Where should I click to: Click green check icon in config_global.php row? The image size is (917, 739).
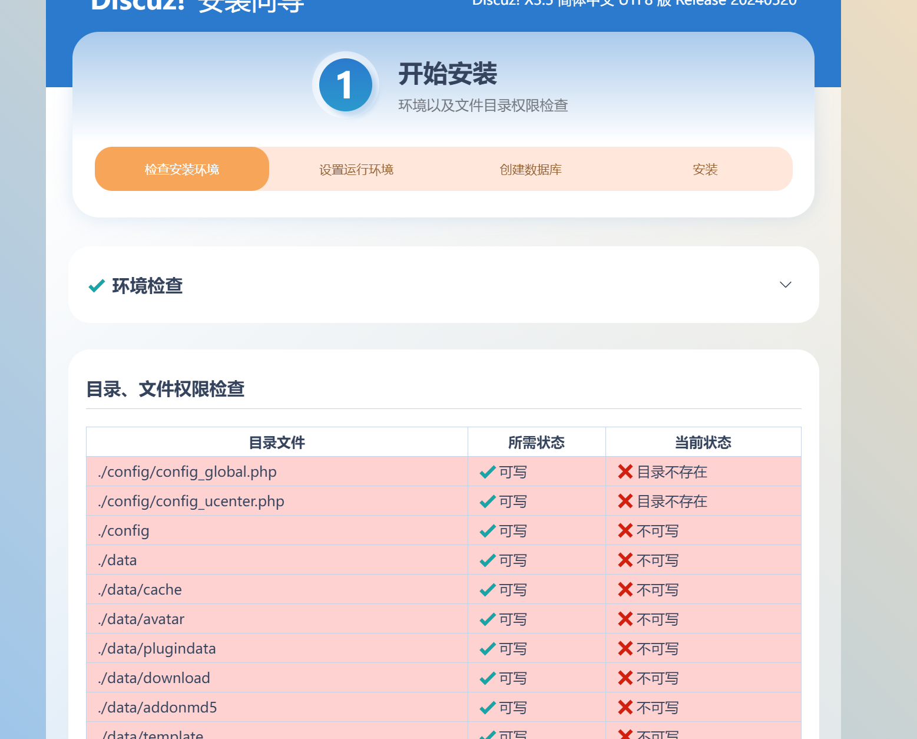click(488, 472)
